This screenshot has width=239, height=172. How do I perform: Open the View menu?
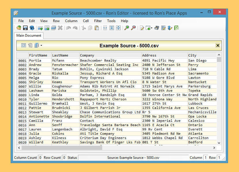click(x=44, y=21)
